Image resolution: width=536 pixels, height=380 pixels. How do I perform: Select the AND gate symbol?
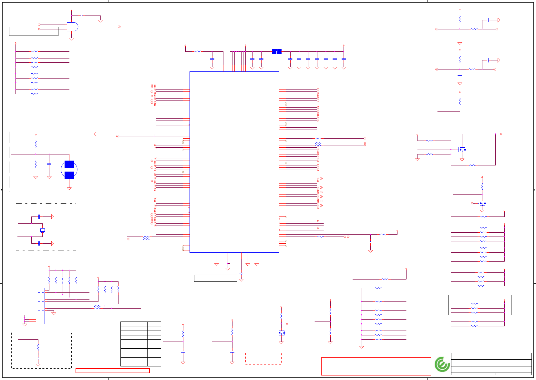[72, 27]
